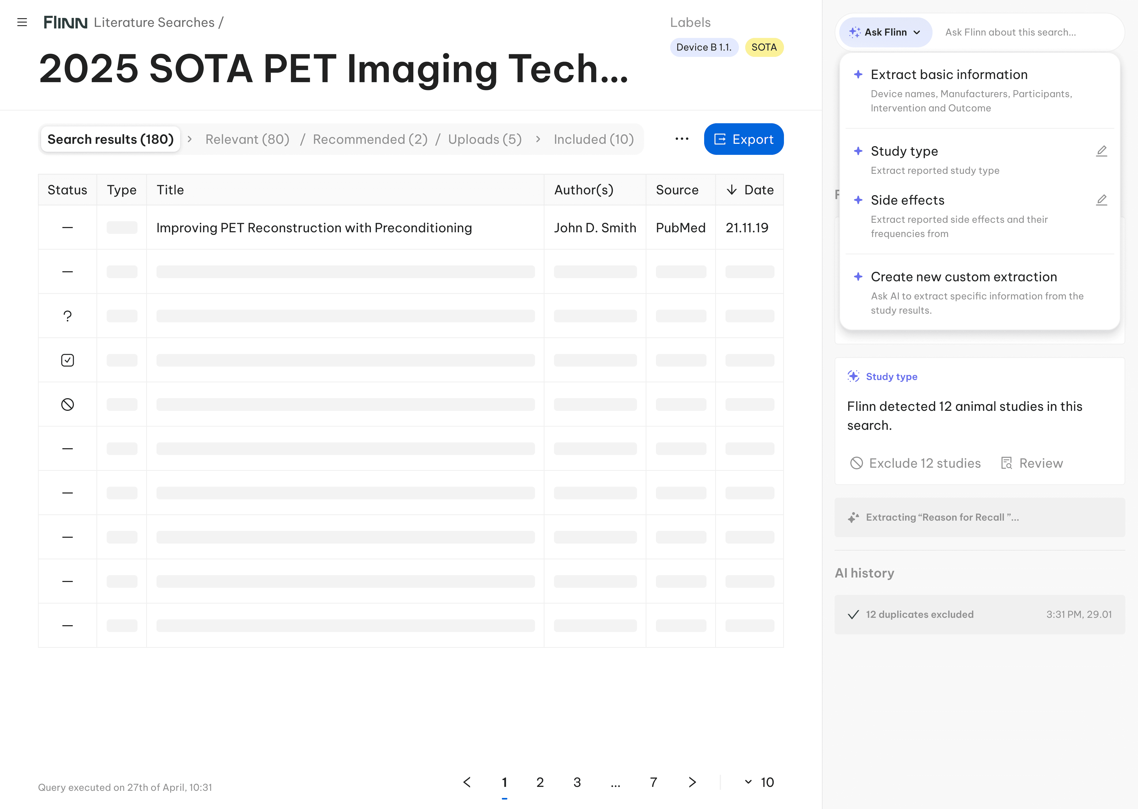The width and height of the screenshot is (1138, 809).
Task: Edit the Study type extraction
Action: (x=1101, y=151)
